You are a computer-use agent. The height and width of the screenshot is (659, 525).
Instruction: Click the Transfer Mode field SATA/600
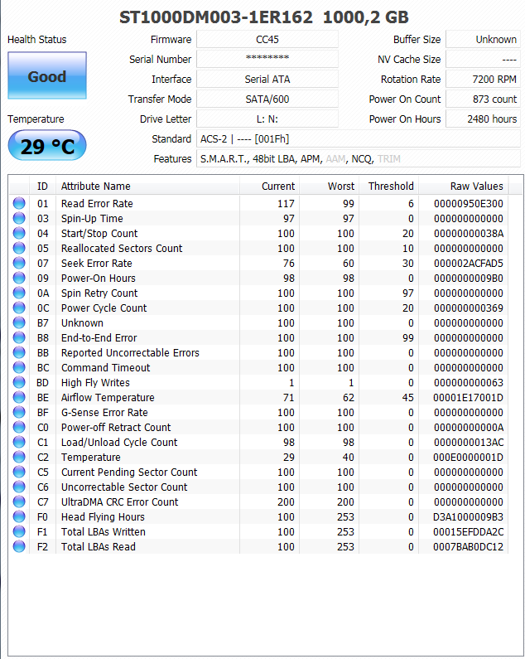(x=267, y=99)
